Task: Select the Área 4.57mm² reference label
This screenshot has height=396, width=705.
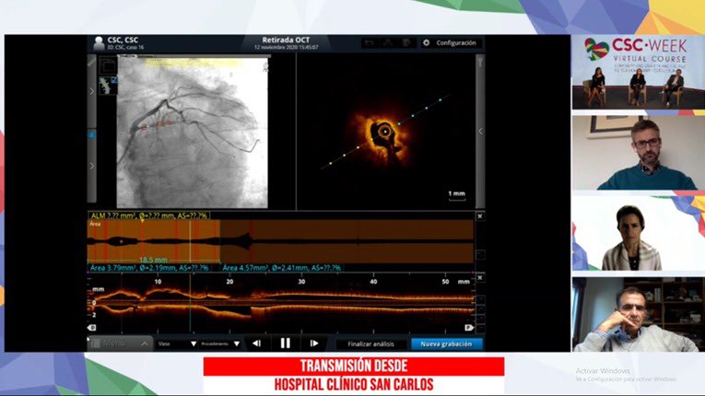Action: click(x=281, y=268)
